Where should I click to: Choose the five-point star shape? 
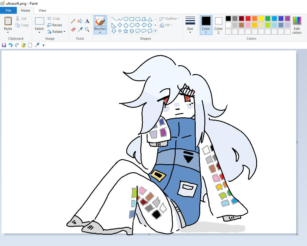tap(126, 31)
